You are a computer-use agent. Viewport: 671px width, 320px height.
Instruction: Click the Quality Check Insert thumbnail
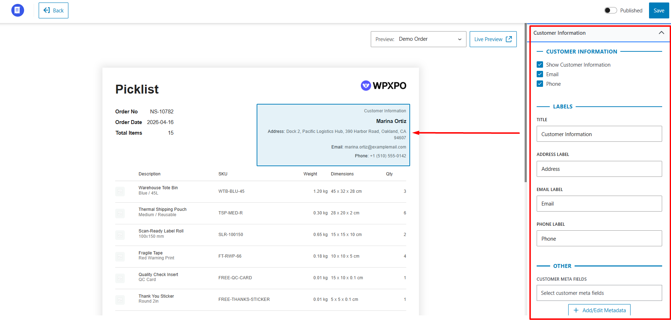point(120,278)
